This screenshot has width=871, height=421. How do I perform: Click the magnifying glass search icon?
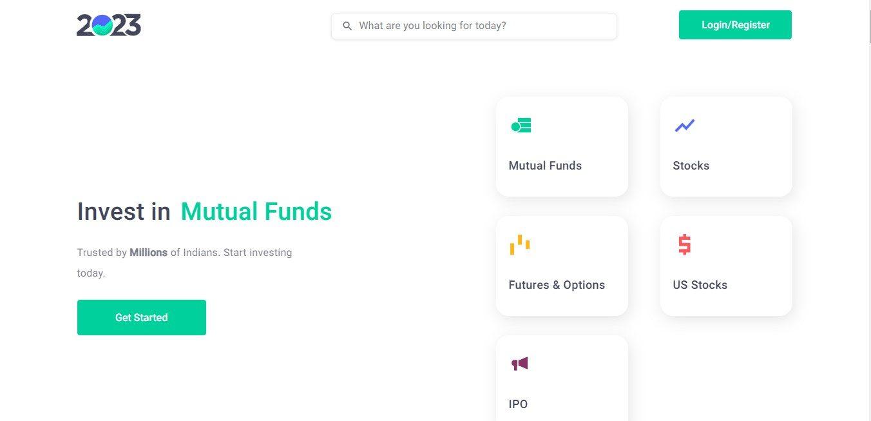347,26
